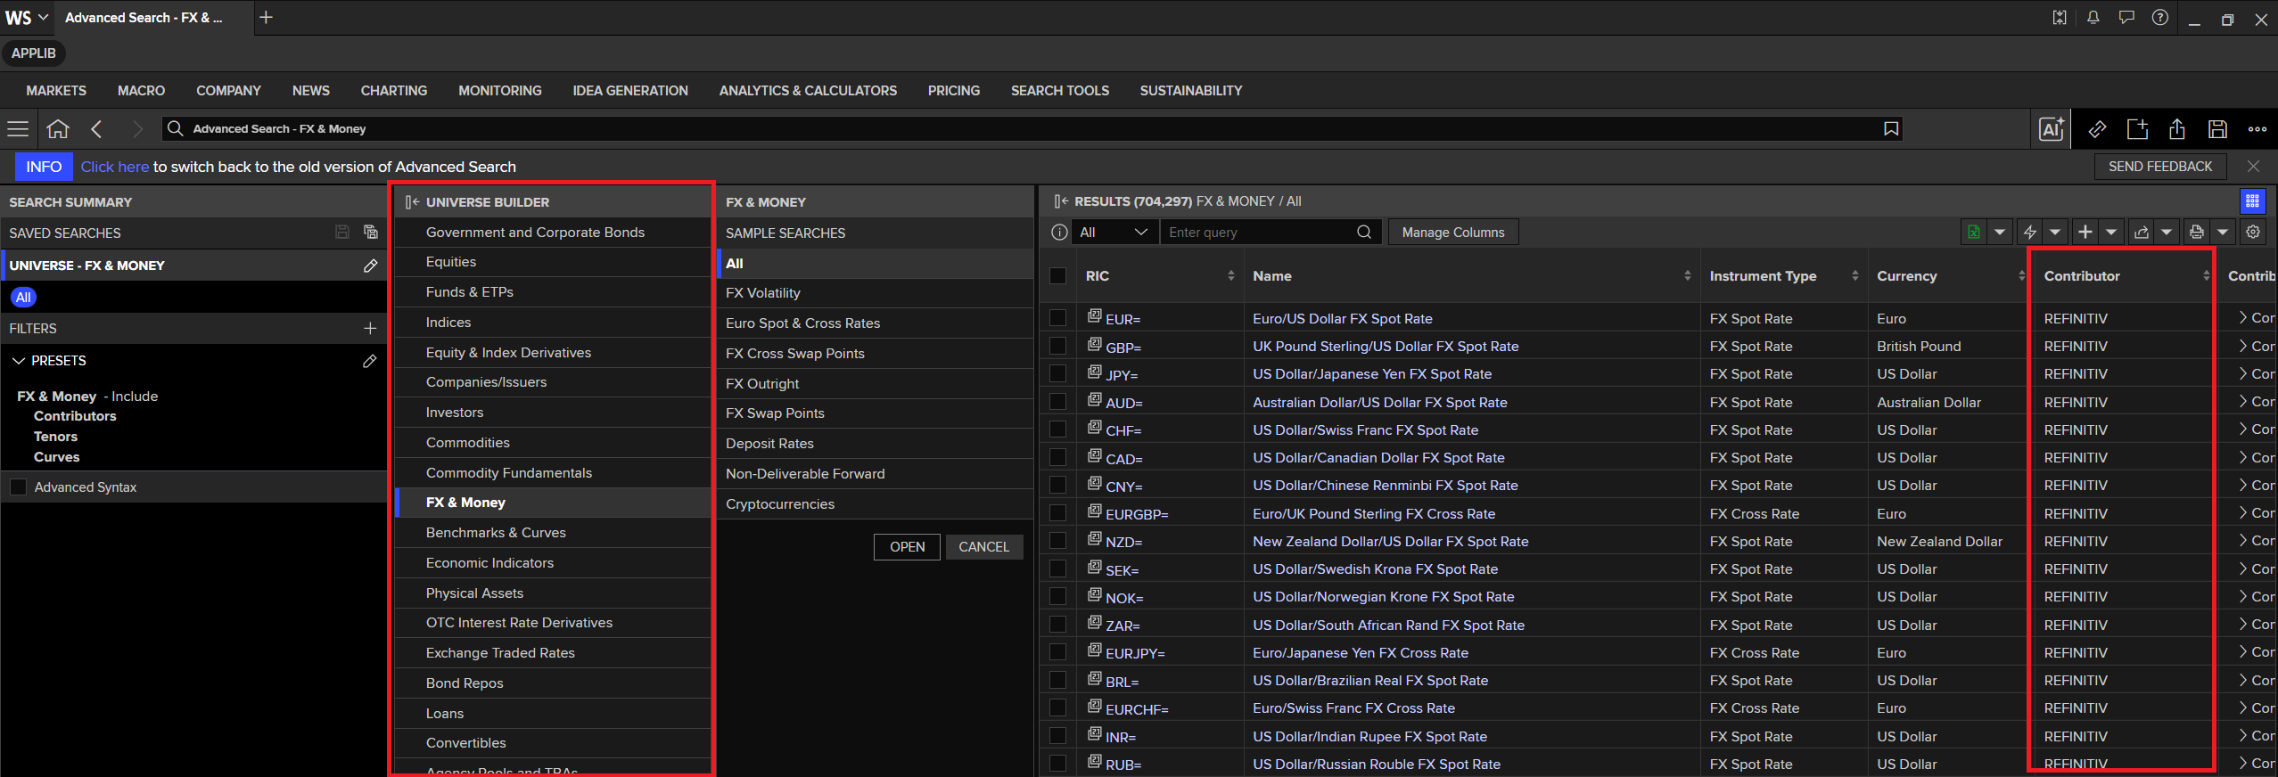Click SEND FEEDBACK button

(2160, 167)
